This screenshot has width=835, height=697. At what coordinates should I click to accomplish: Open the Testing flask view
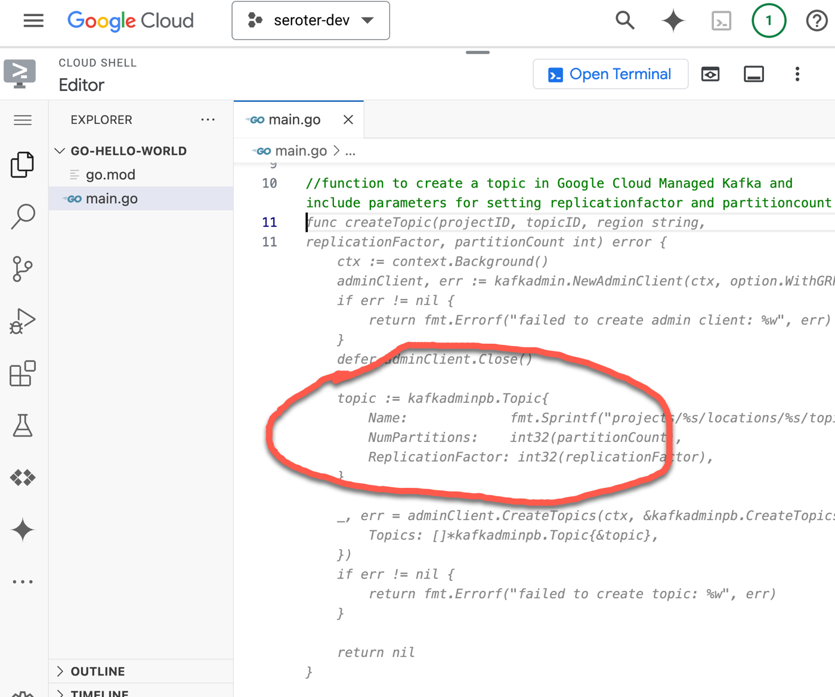coord(23,425)
